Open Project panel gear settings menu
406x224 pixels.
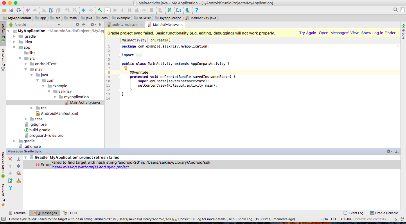93,25
